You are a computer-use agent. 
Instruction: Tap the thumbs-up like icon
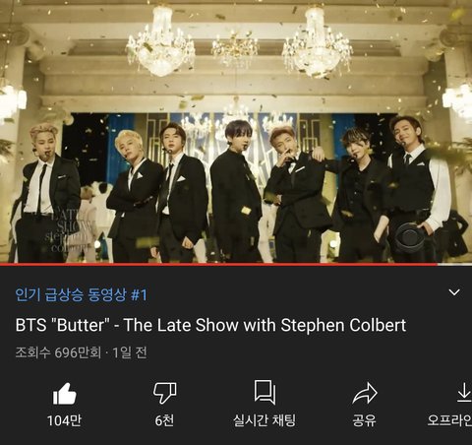[x=65, y=394]
